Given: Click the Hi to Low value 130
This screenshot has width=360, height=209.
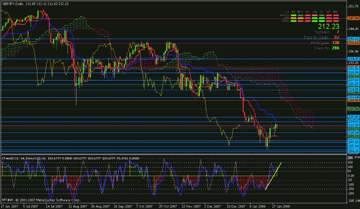Looking at the screenshot, I should [x=336, y=43].
